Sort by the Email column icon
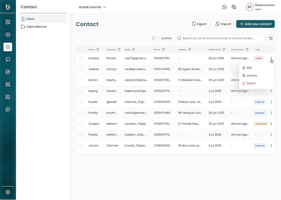This screenshot has height=200, width=281. (133, 49)
